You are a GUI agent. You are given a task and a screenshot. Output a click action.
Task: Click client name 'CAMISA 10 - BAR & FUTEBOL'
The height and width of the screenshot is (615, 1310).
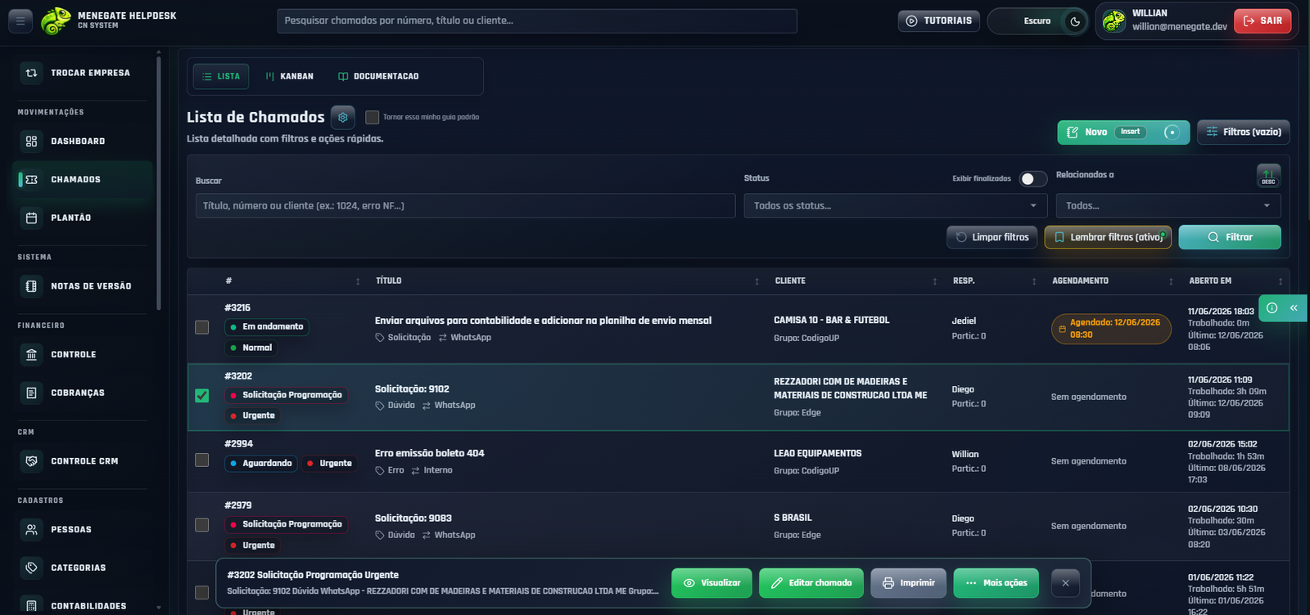click(x=832, y=321)
